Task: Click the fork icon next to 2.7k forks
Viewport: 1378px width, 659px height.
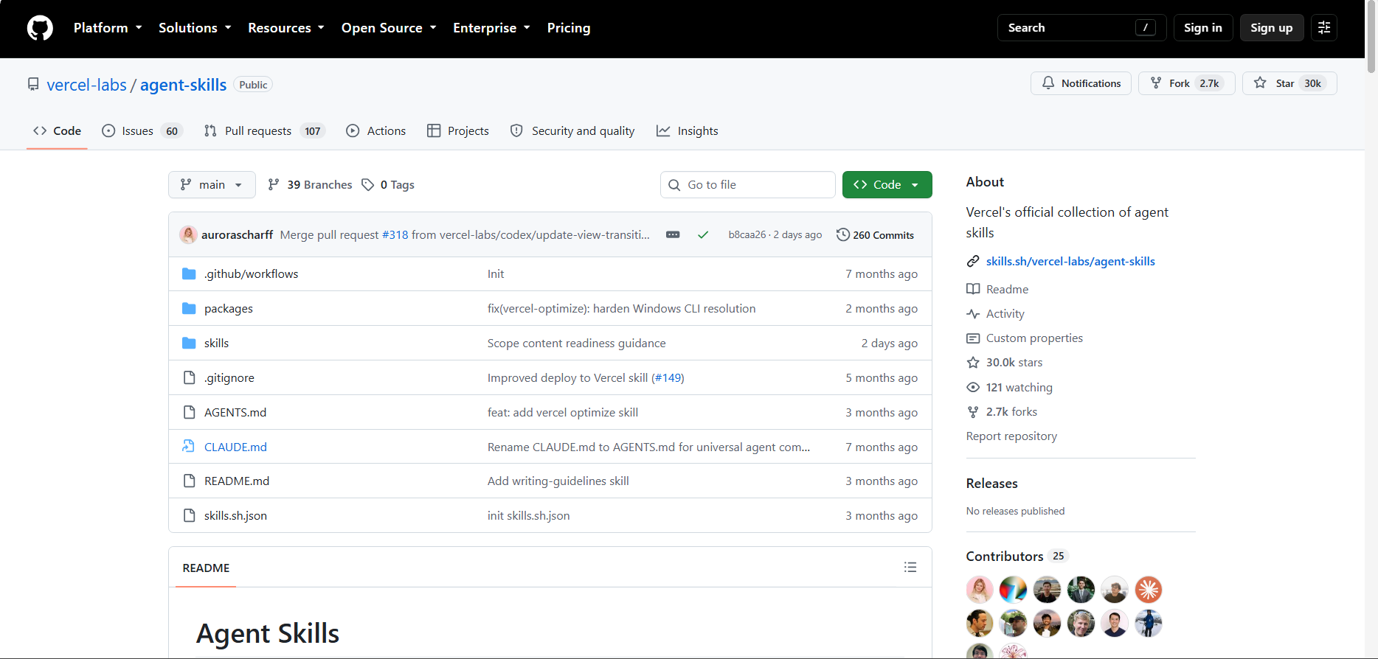Action: point(973,412)
